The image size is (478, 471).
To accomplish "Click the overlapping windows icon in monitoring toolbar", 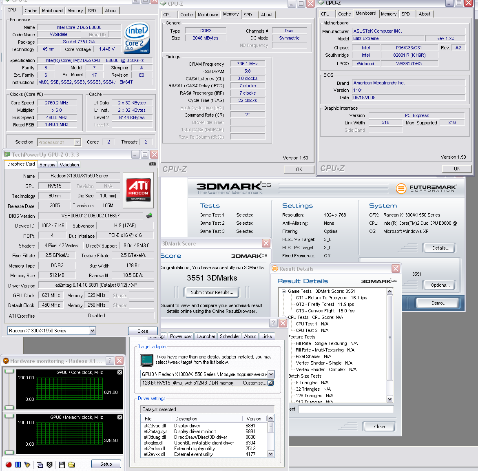I will tap(40, 464).
